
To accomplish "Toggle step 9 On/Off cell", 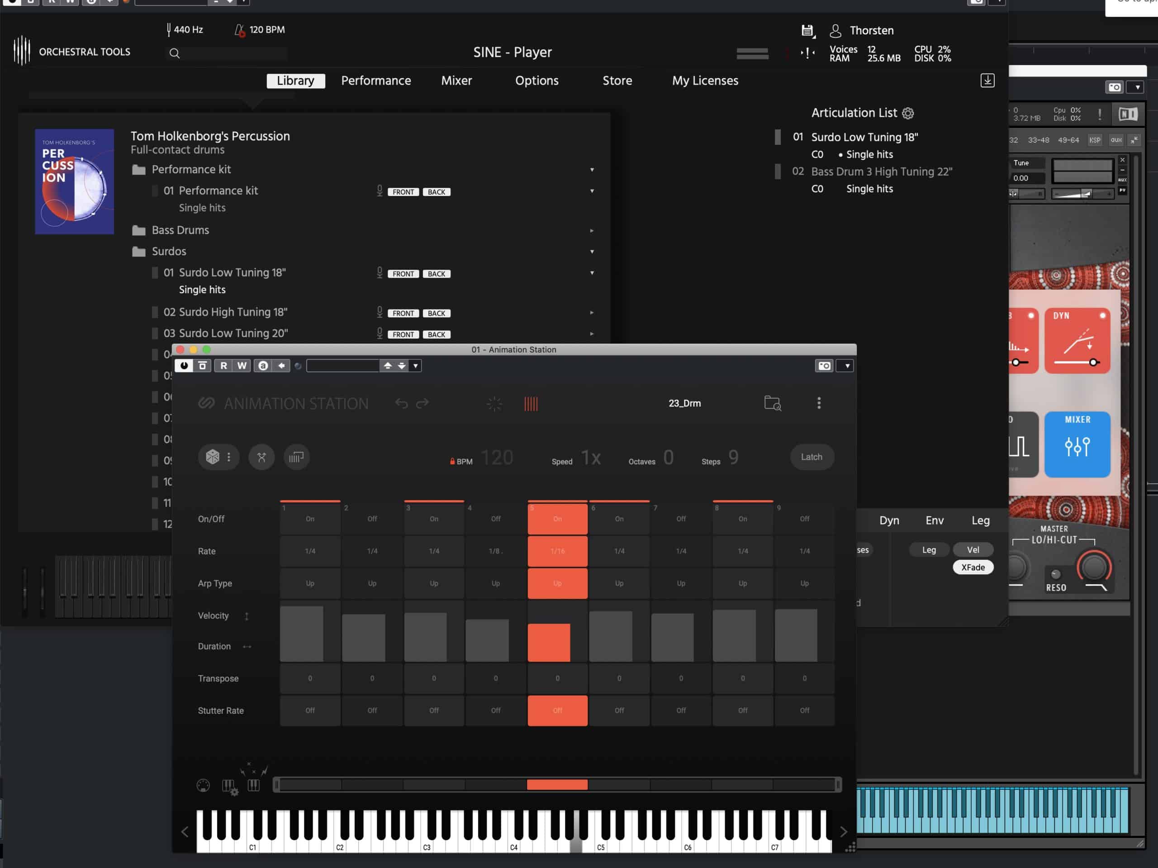I will click(x=805, y=519).
